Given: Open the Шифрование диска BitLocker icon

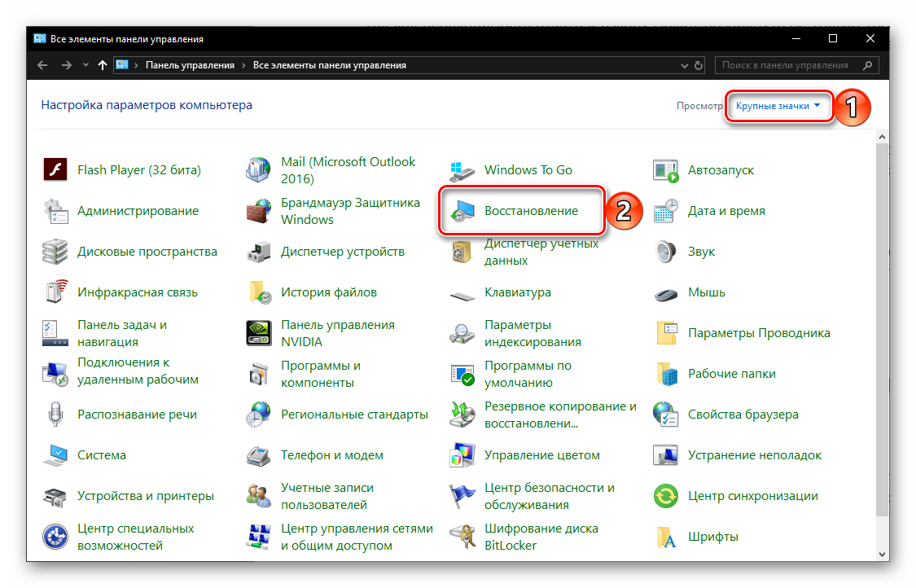Looking at the screenshot, I should (462, 537).
